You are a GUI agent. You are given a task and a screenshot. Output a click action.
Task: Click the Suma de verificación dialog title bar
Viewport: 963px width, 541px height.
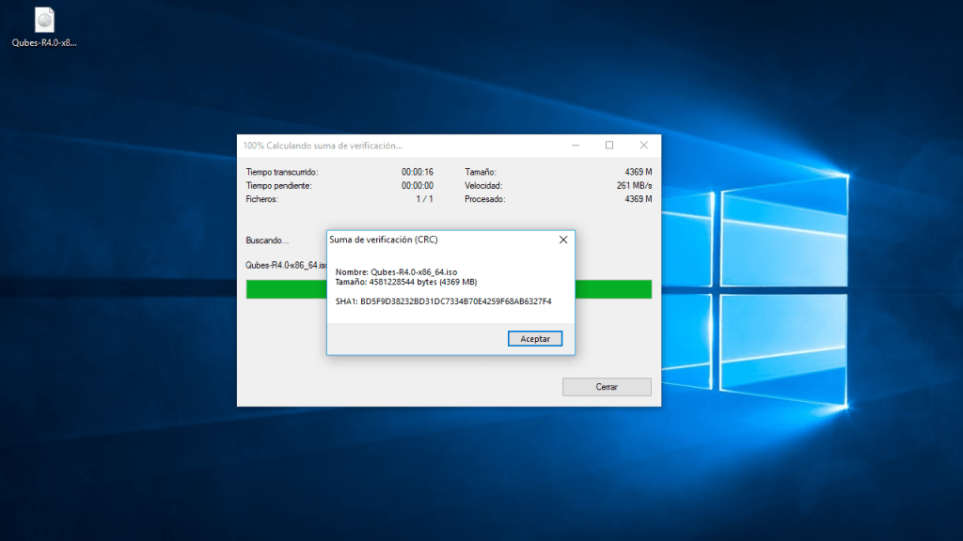coord(414,240)
